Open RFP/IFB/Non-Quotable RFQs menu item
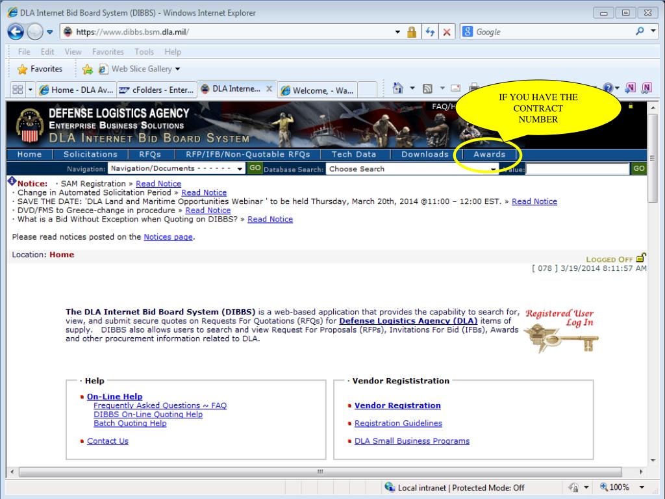Image resolution: width=665 pixels, height=499 pixels. [247, 155]
